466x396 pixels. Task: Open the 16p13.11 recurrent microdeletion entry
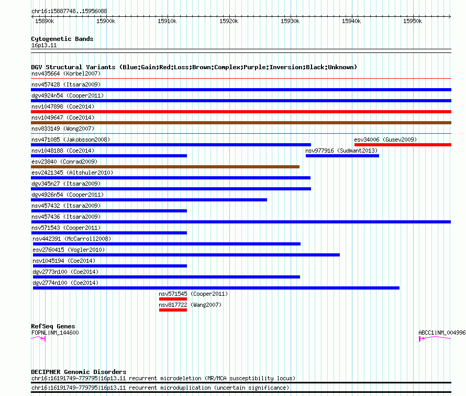[x=163, y=379]
